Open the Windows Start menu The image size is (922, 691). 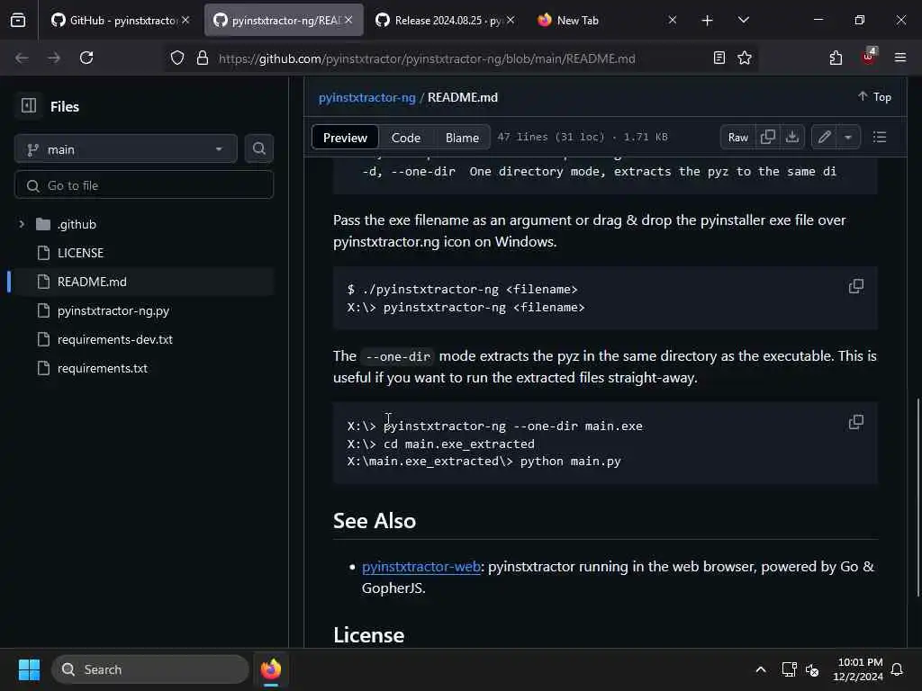(29, 669)
